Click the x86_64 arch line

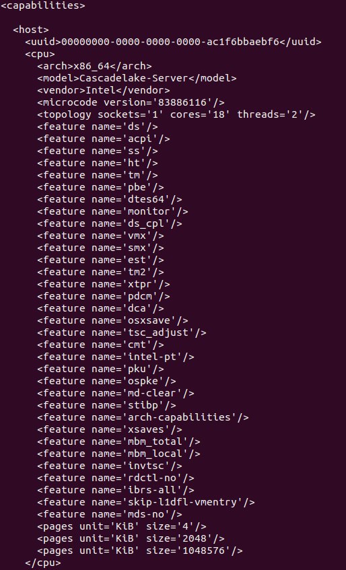click(x=94, y=66)
